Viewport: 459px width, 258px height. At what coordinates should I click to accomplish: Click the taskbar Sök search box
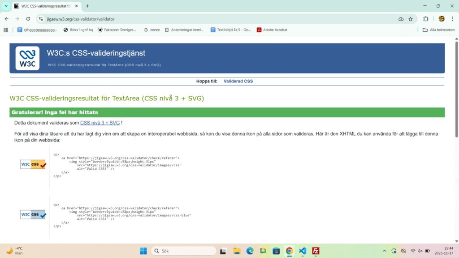coord(184,251)
